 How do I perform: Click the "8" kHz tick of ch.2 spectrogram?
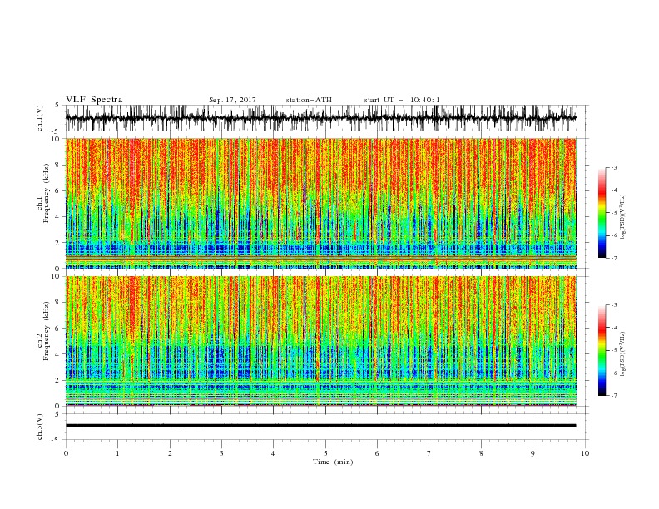58,303
